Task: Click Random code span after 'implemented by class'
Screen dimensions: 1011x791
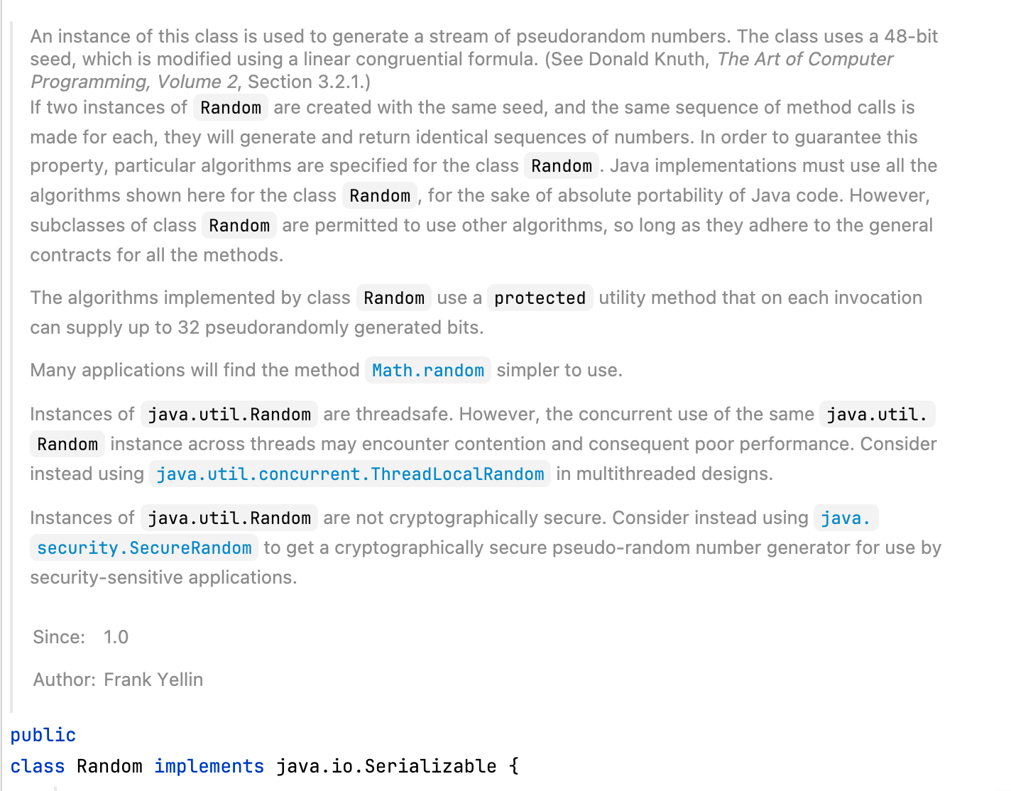Action: click(x=394, y=298)
